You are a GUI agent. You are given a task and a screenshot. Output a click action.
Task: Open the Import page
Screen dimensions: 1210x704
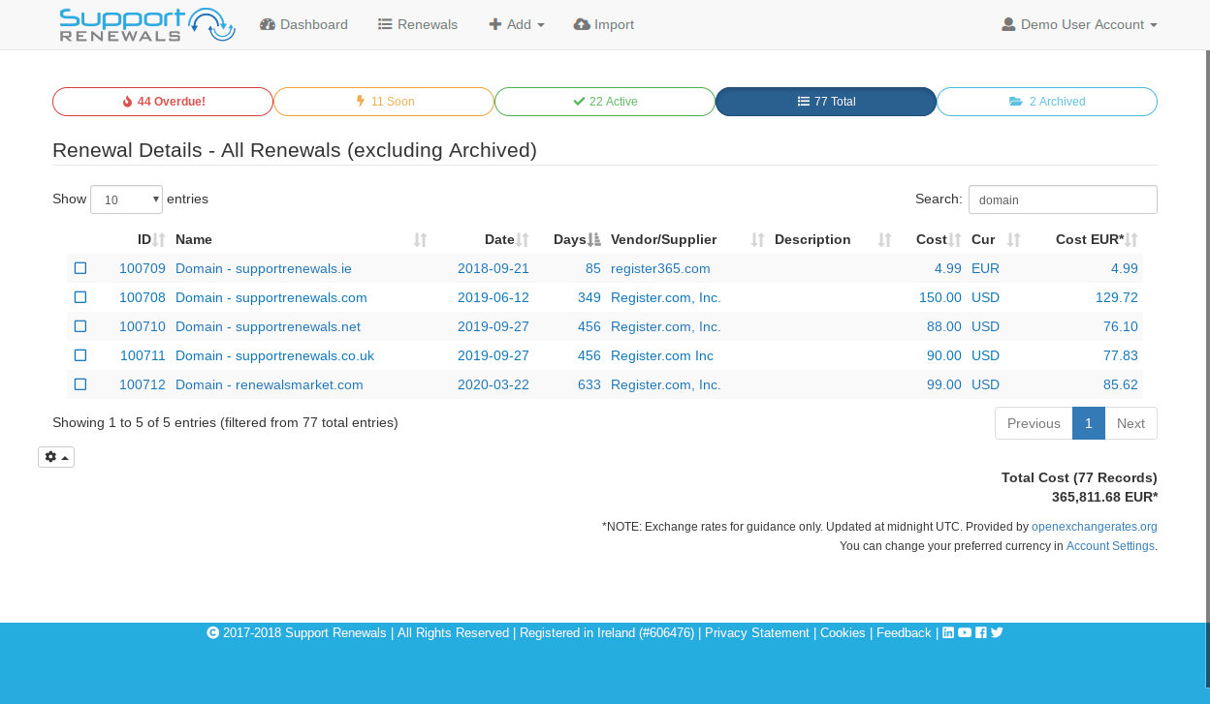pyautogui.click(x=604, y=24)
